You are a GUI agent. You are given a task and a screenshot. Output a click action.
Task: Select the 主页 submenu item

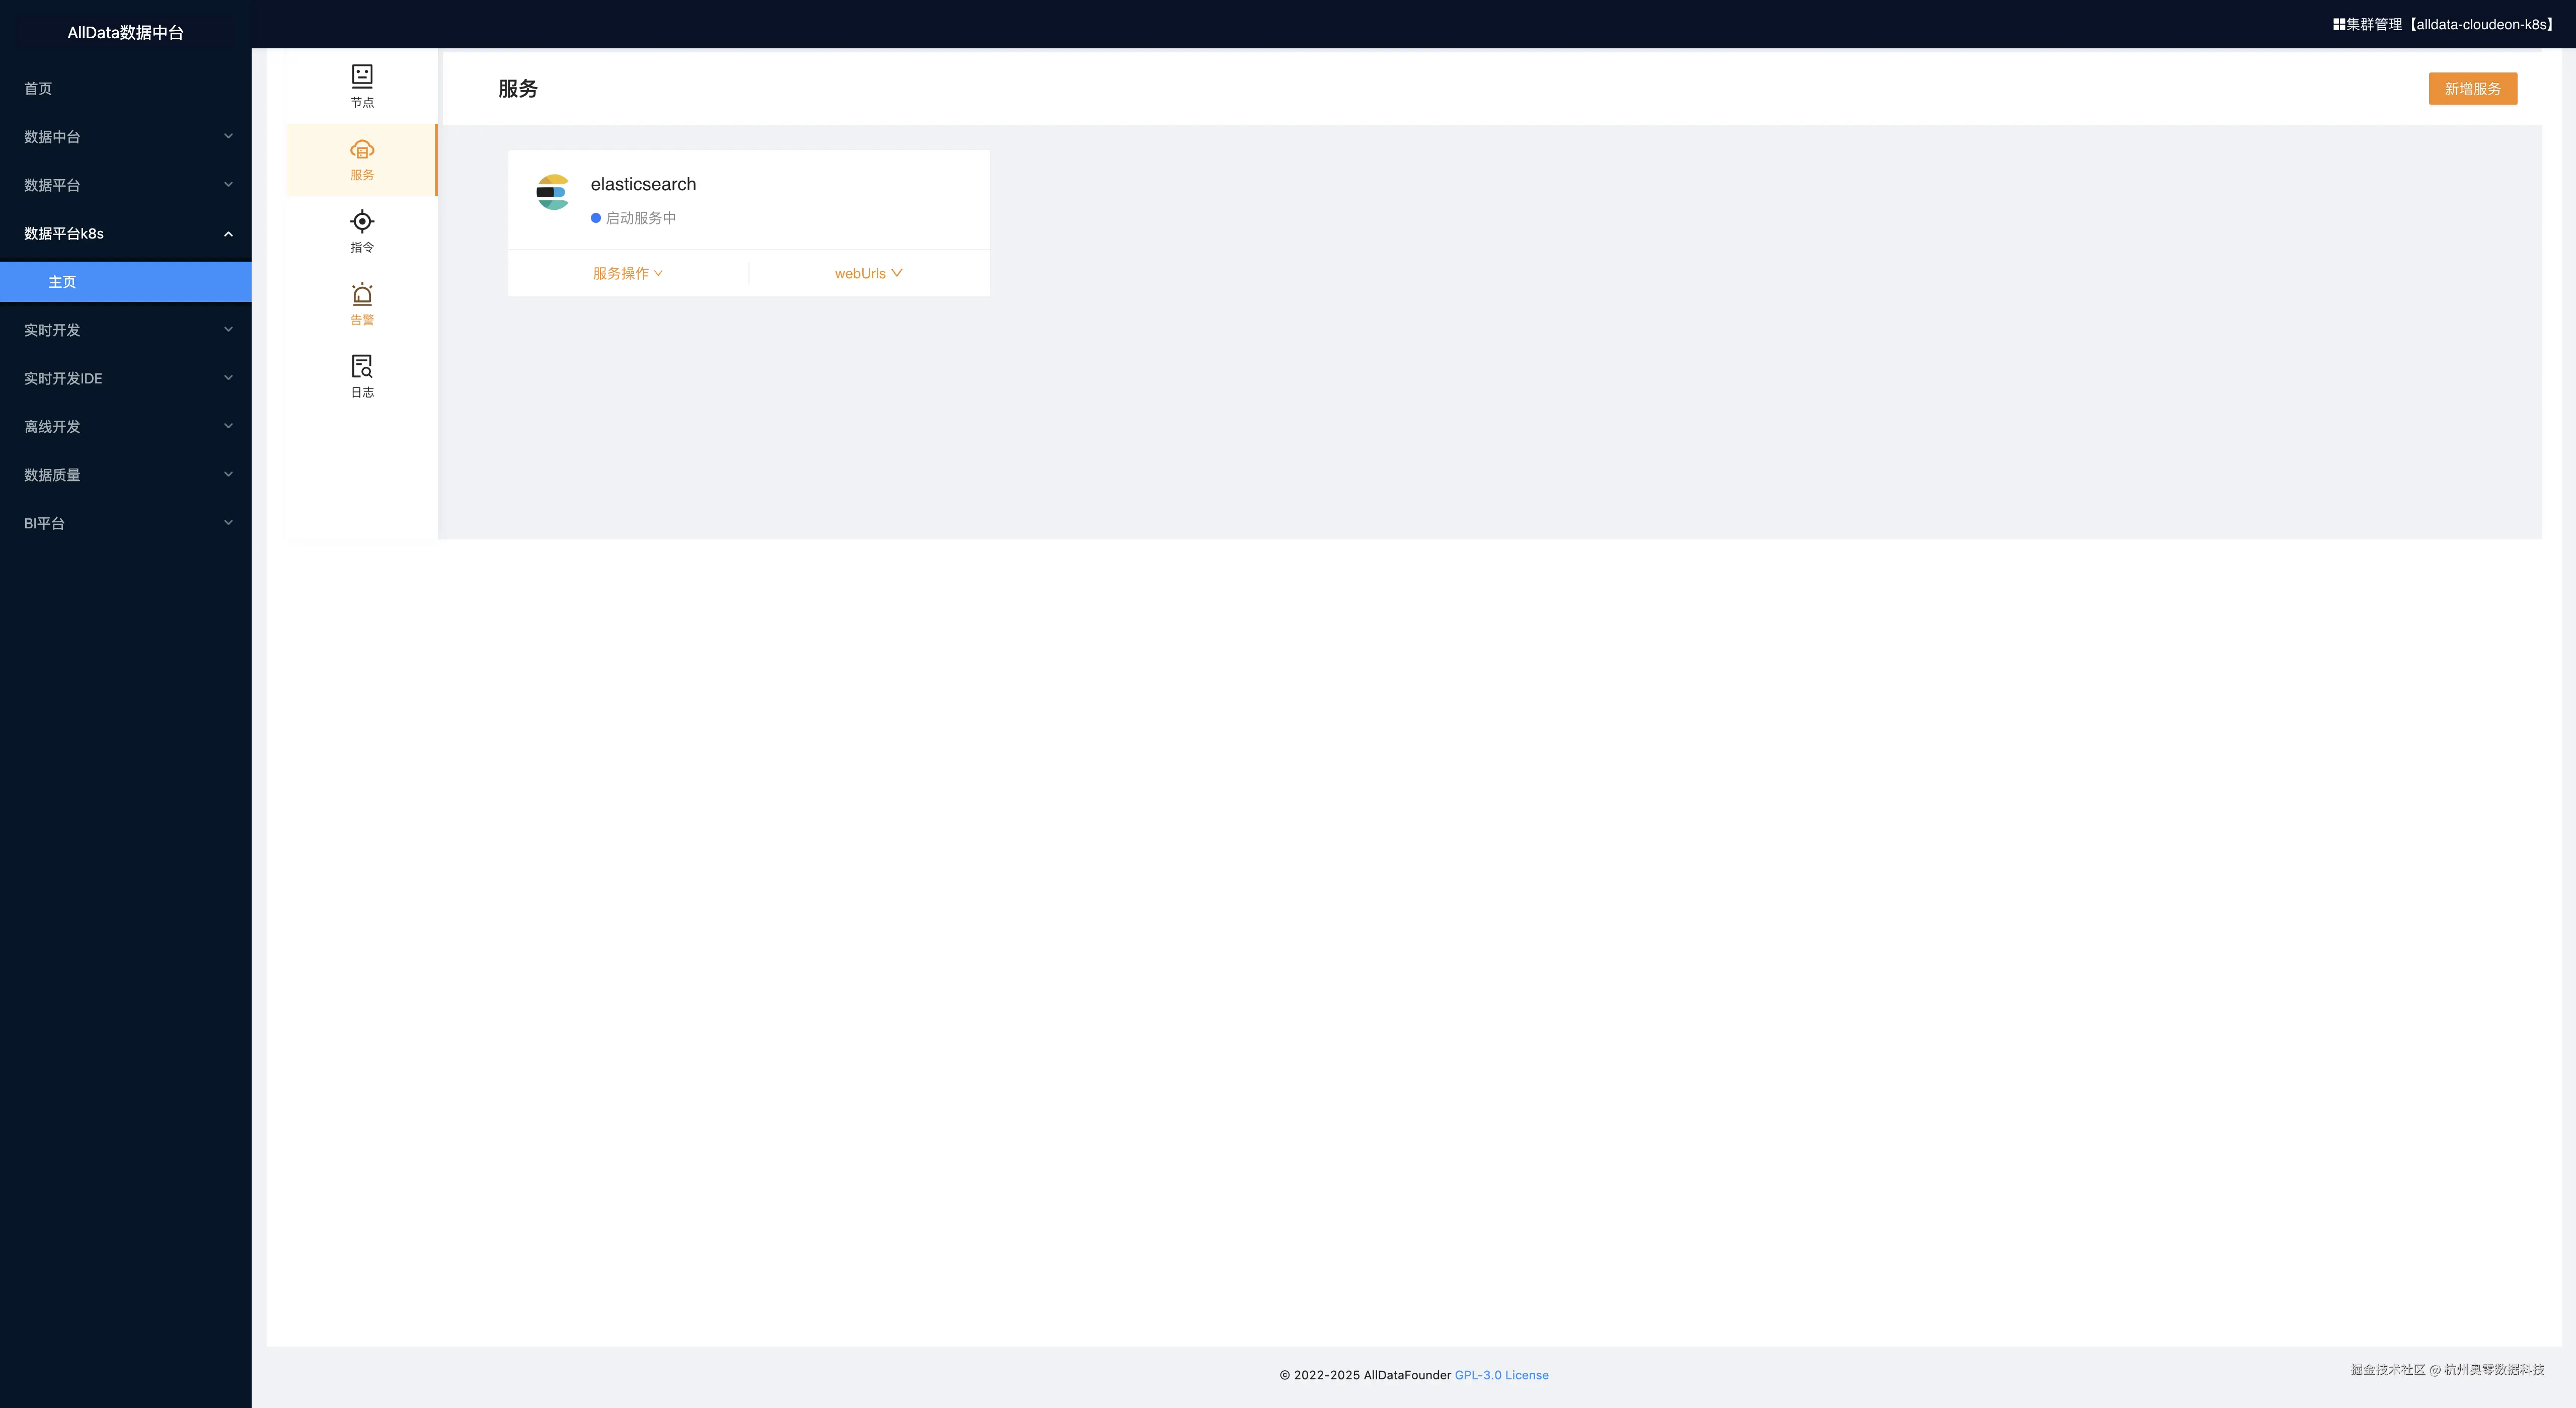tap(62, 282)
